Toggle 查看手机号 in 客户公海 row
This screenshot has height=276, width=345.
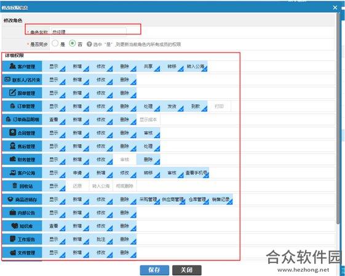pyautogui.click(x=196, y=173)
